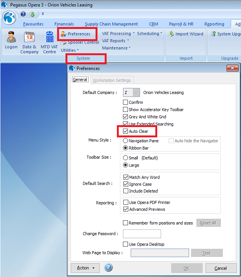Switch to the Favourites ribbon tab
Screen dimensions: 241x277
[x=33, y=24]
